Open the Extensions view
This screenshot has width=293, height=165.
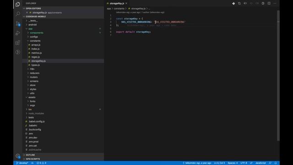click(18, 43)
